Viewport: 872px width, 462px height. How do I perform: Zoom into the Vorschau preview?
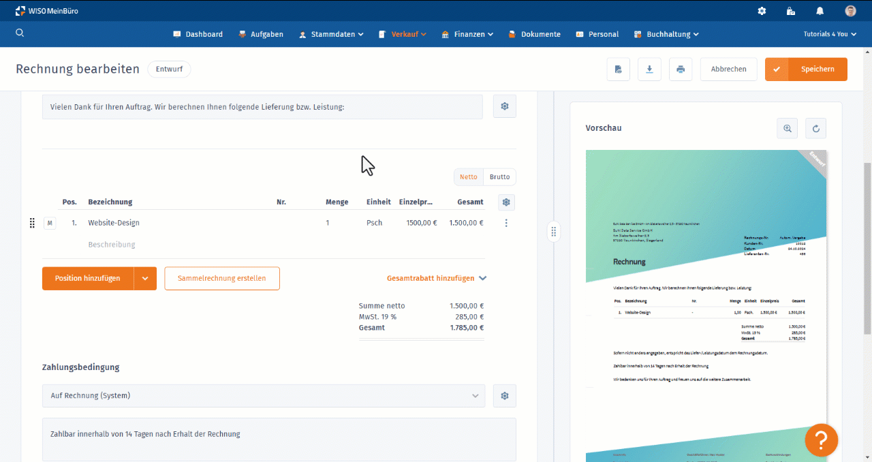tap(788, 128)
